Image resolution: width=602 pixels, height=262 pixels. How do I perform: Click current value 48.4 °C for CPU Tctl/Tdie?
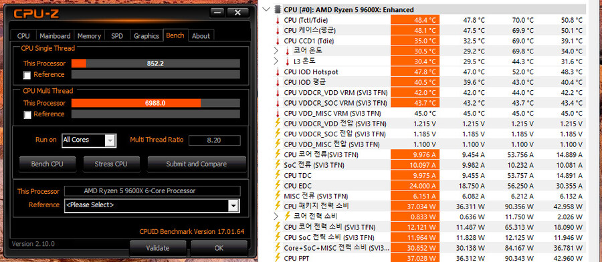415,20
